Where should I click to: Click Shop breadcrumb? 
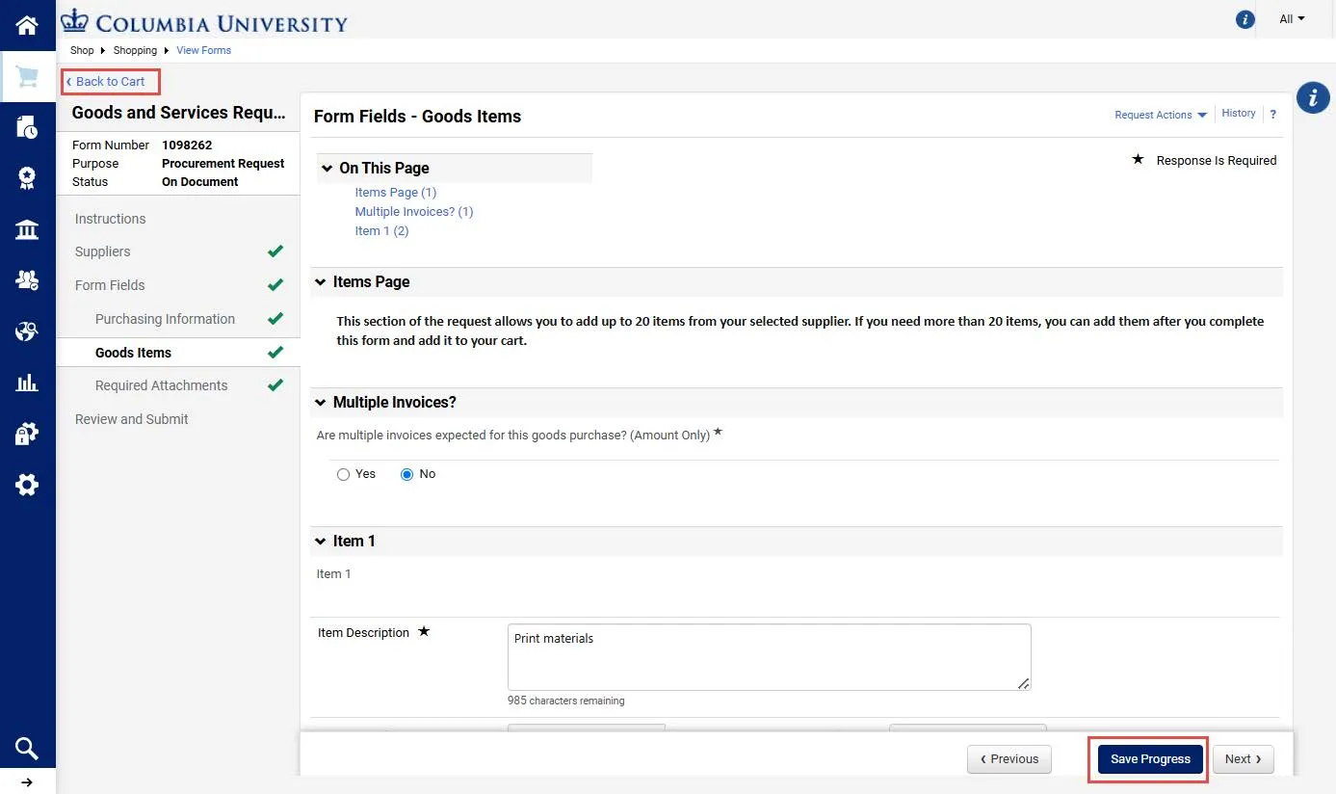[82, 50]
